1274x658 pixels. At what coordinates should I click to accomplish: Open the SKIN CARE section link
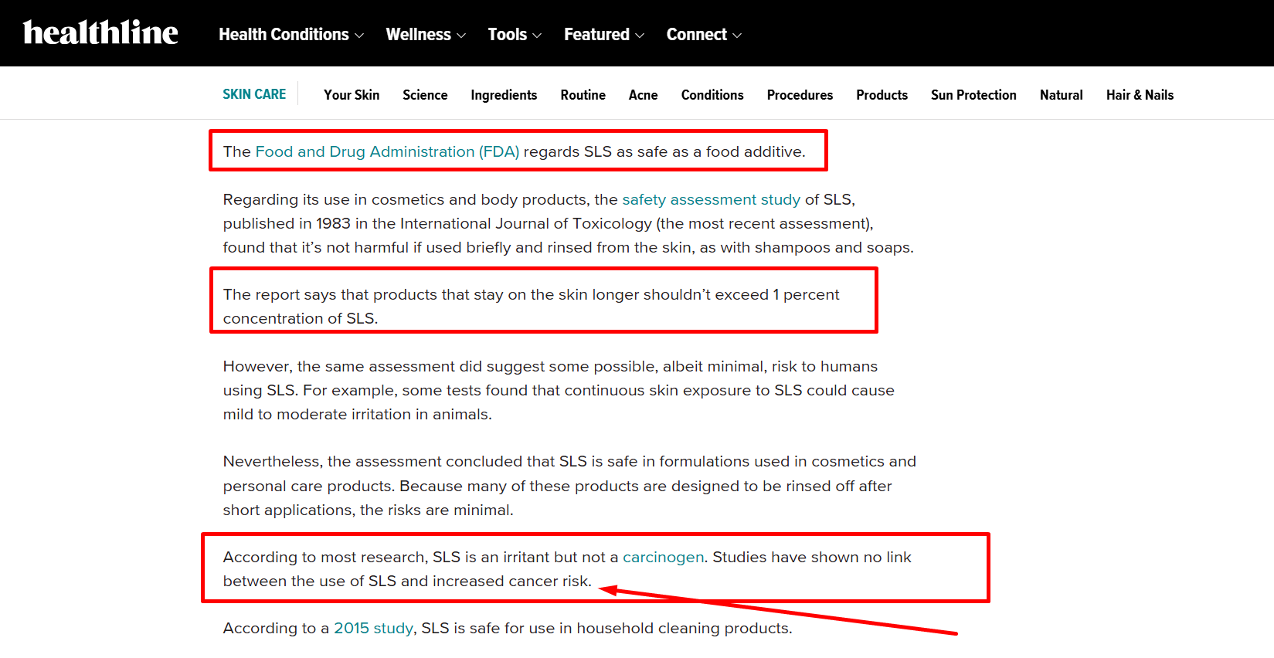click(x=254, y=94)
